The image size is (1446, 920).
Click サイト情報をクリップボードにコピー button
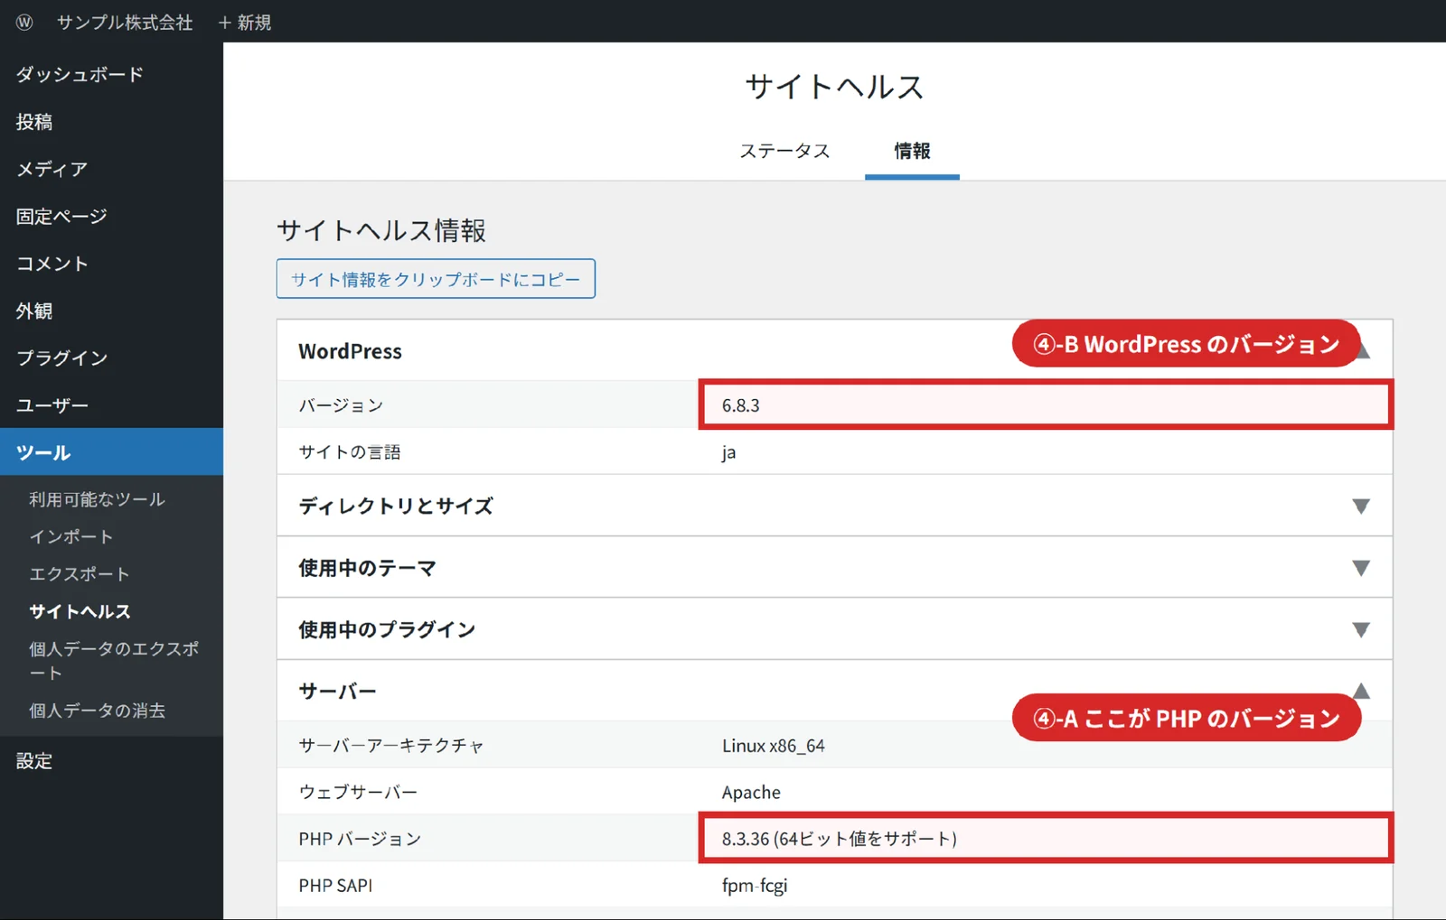click(x=436, y=279)
